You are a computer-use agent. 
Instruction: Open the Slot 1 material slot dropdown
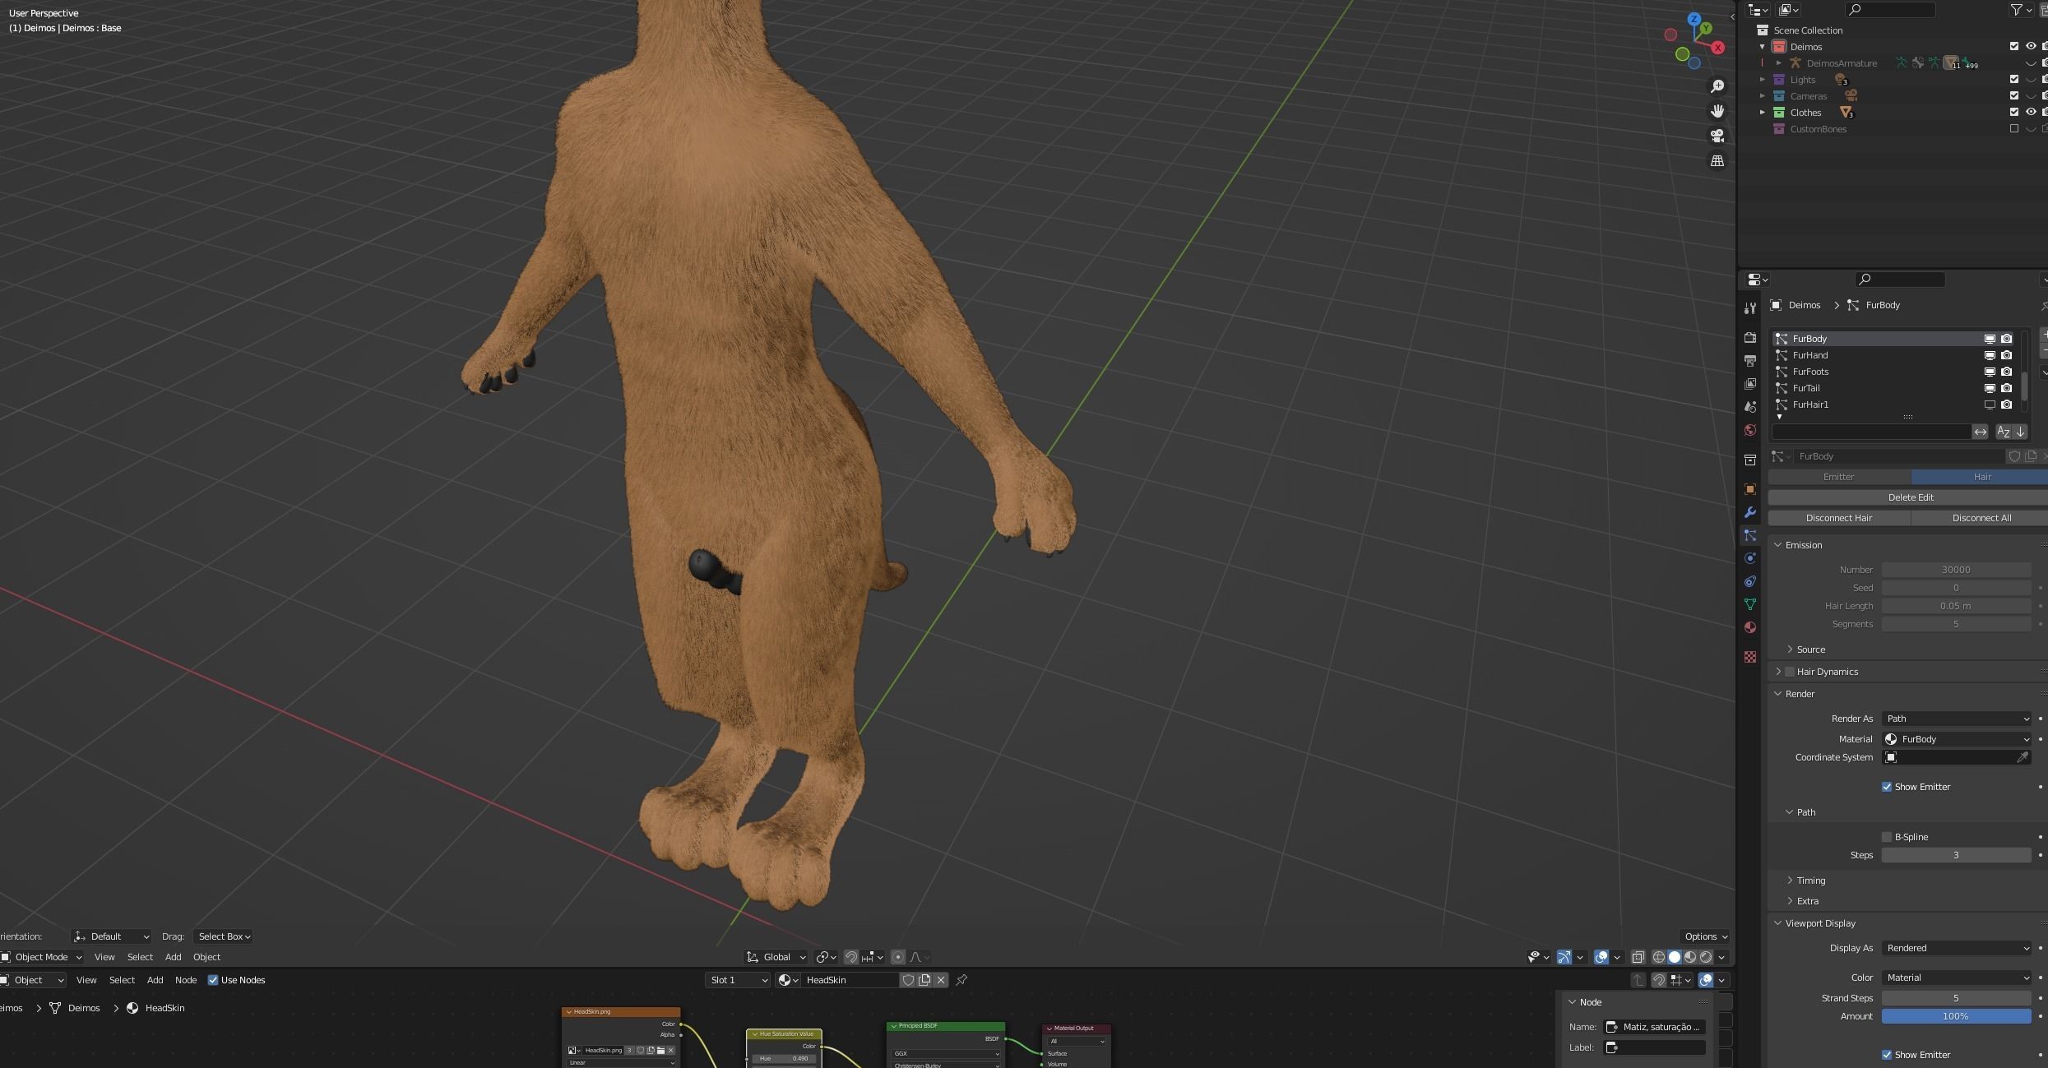[x=738, y=980]
